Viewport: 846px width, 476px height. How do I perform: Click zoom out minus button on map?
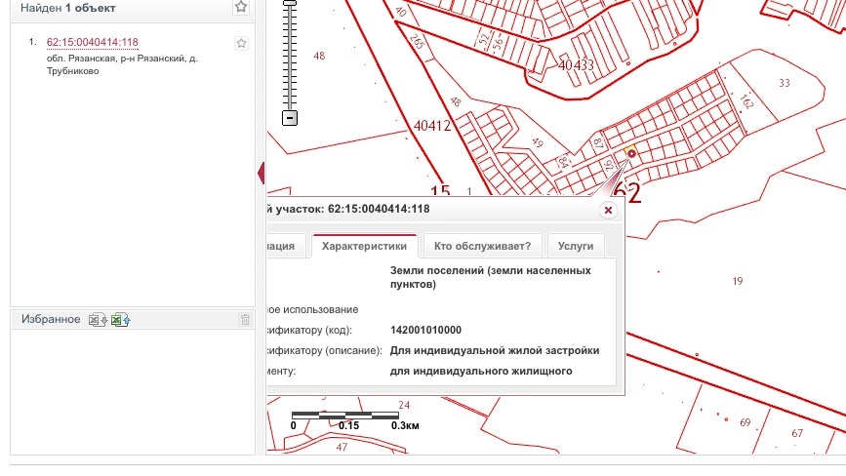289,118
